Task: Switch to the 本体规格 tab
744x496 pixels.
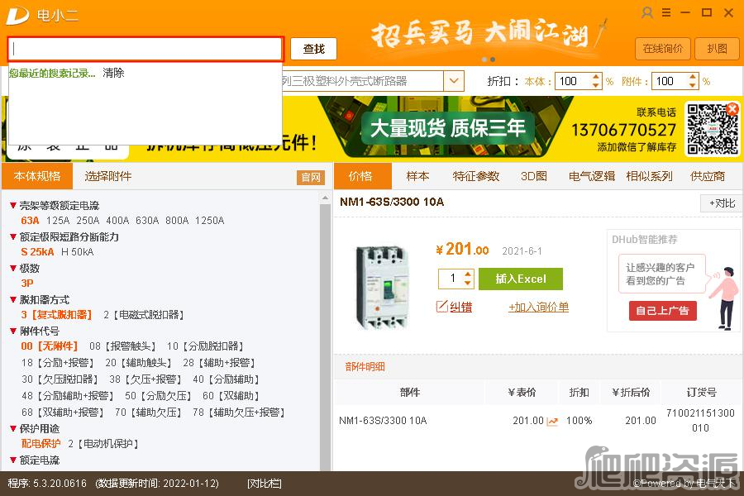Action: coord(37,176)
